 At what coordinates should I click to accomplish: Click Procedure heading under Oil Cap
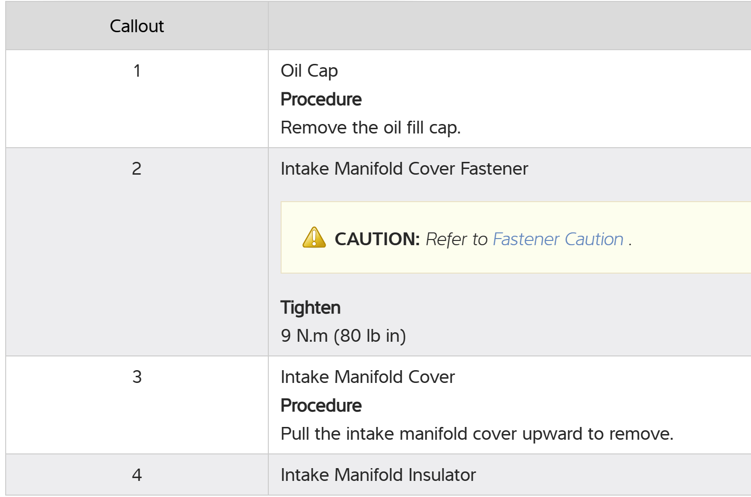[x=321, y=99]
